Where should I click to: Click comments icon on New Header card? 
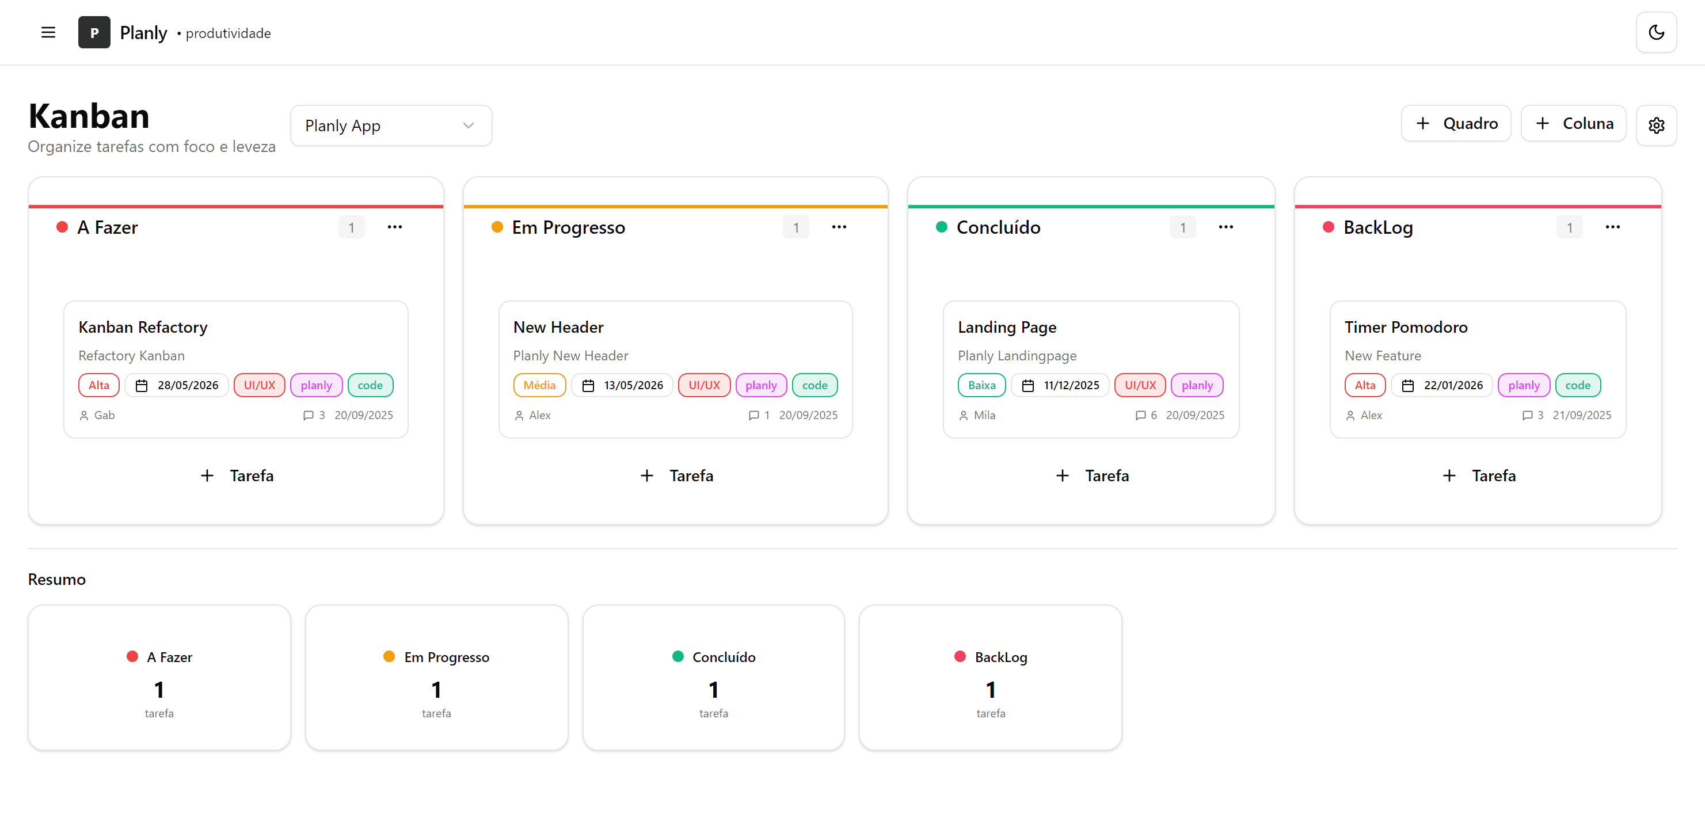pos(753,415)
